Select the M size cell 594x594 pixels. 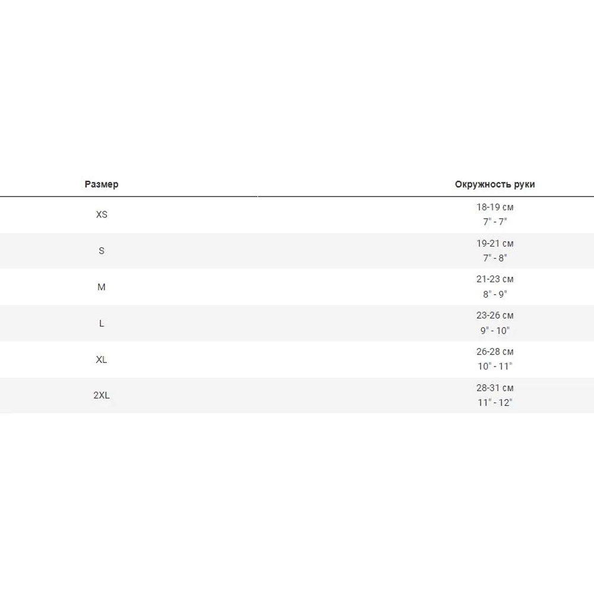pyautogui.click(x=102, y=287)
